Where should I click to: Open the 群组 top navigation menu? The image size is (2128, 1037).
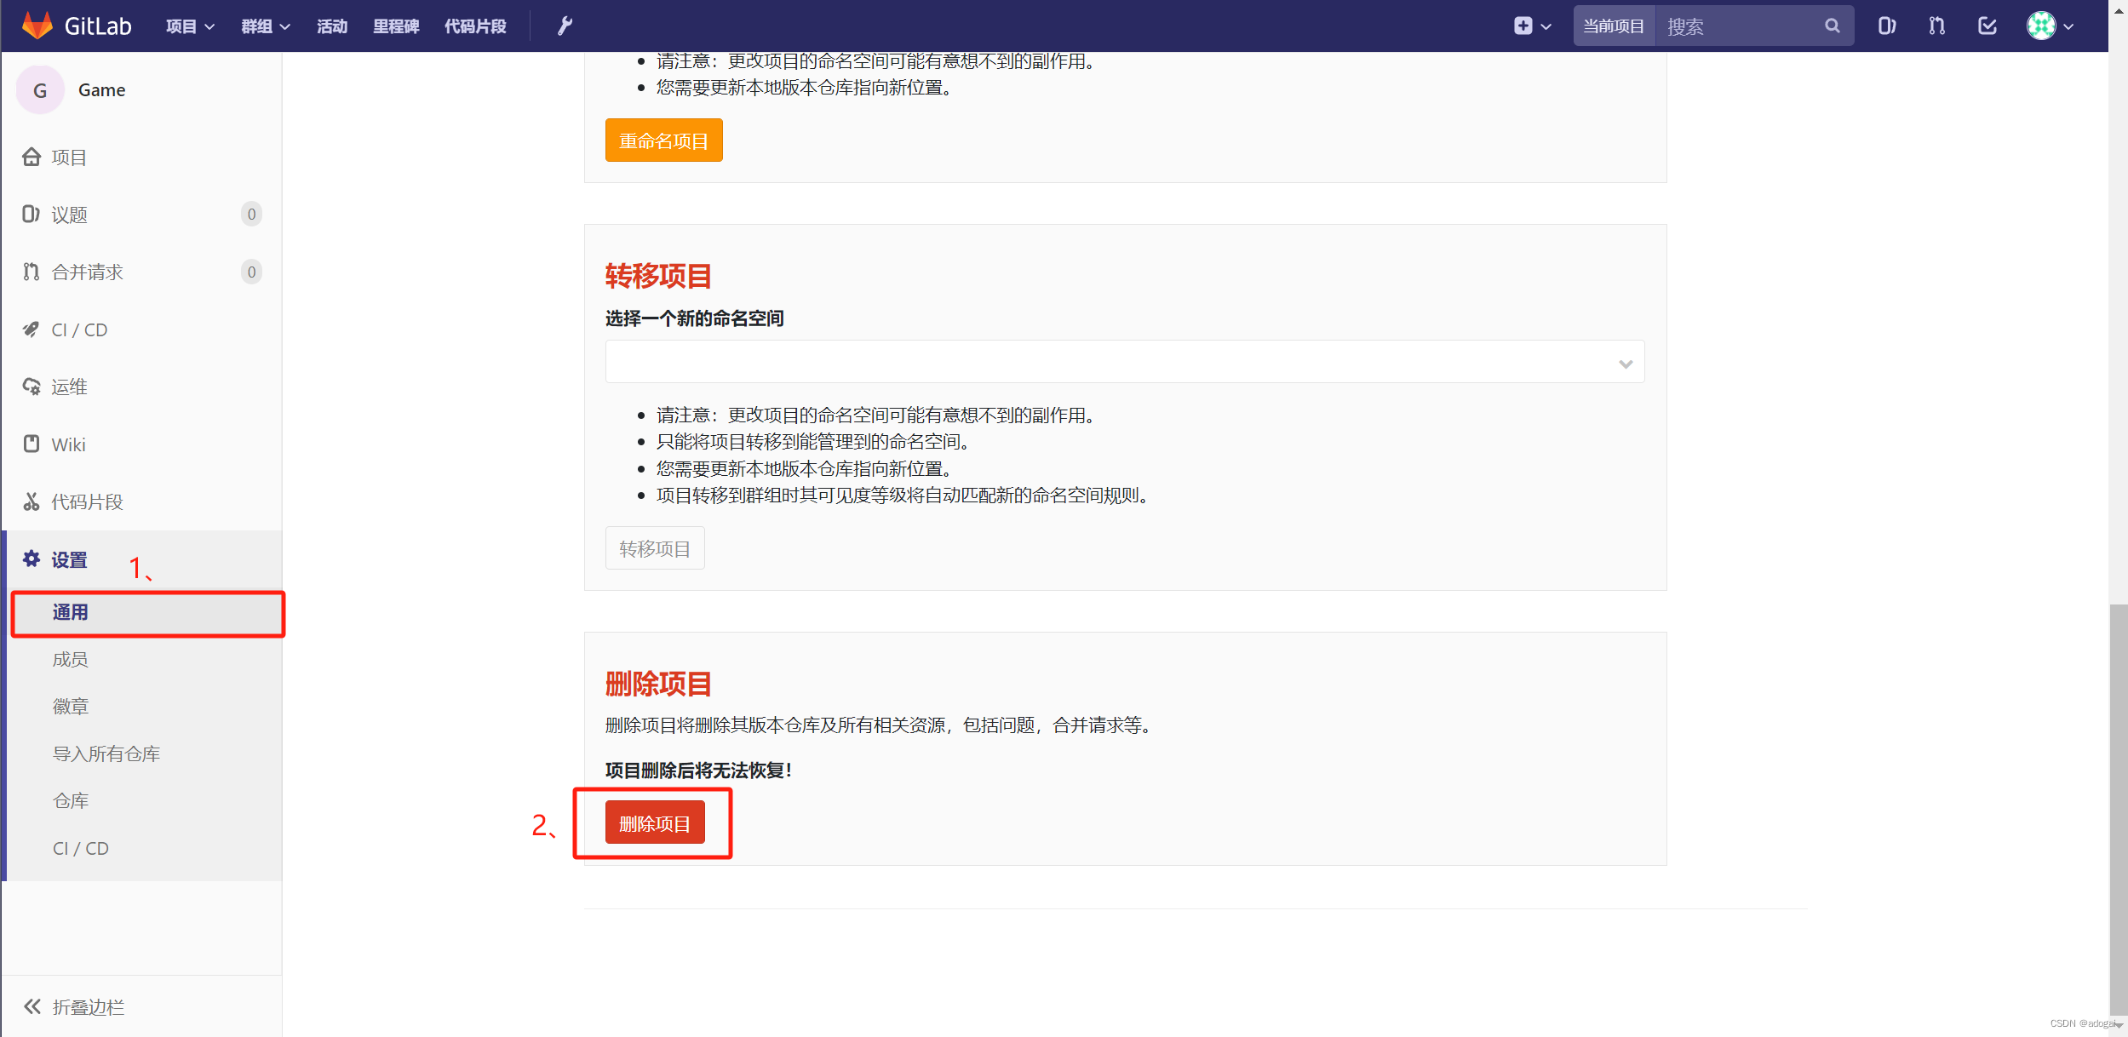pyautogui.click(x=265, y=26)
